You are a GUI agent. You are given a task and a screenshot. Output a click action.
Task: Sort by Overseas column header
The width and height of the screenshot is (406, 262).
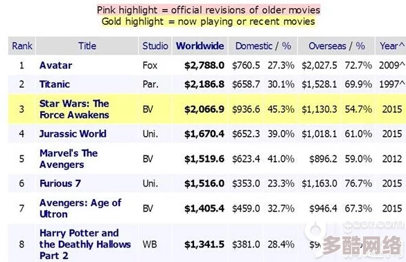pyautogui.click(x=327, y=46)
